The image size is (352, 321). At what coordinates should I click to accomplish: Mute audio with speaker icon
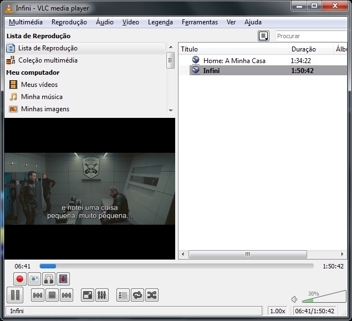point(294,299)
